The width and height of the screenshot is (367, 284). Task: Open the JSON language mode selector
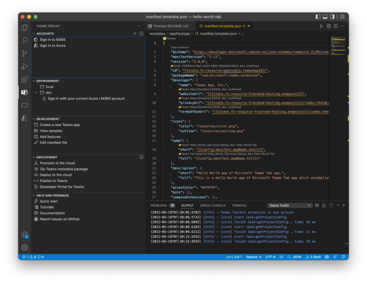[x=297, y=257]
